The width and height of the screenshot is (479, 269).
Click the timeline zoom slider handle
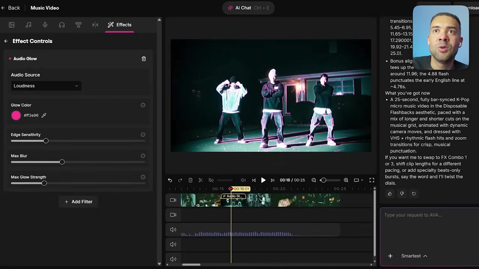(x=323, y=180)
